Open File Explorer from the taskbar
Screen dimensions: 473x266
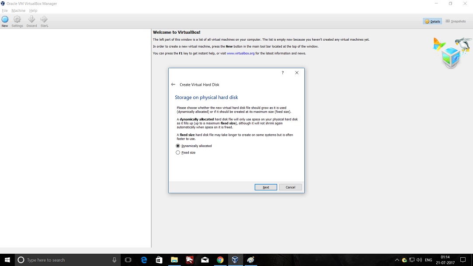(x=174, y=260)
